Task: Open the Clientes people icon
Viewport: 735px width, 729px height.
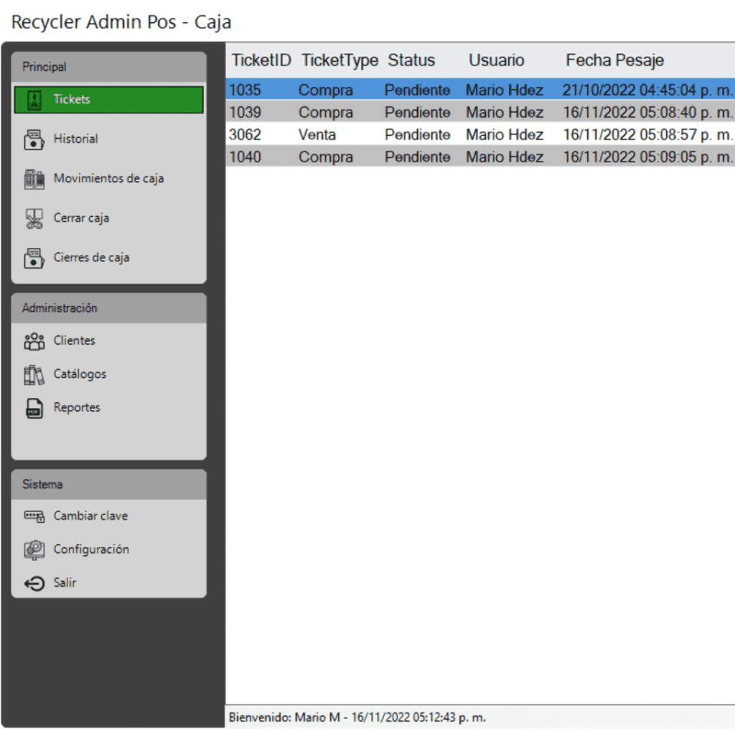Action: [x=34, y=341]
